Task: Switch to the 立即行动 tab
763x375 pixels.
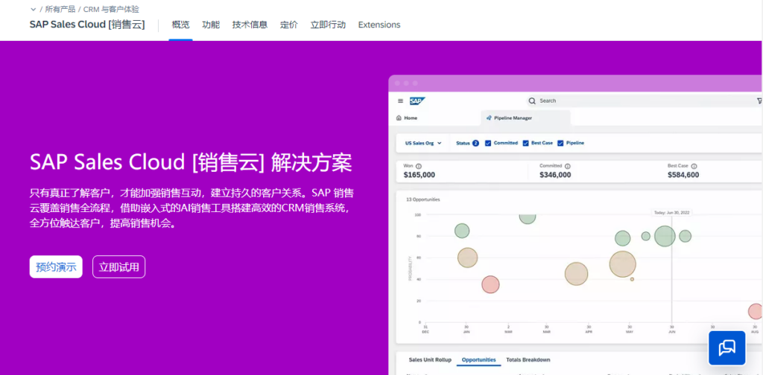Action: point(328,25)
